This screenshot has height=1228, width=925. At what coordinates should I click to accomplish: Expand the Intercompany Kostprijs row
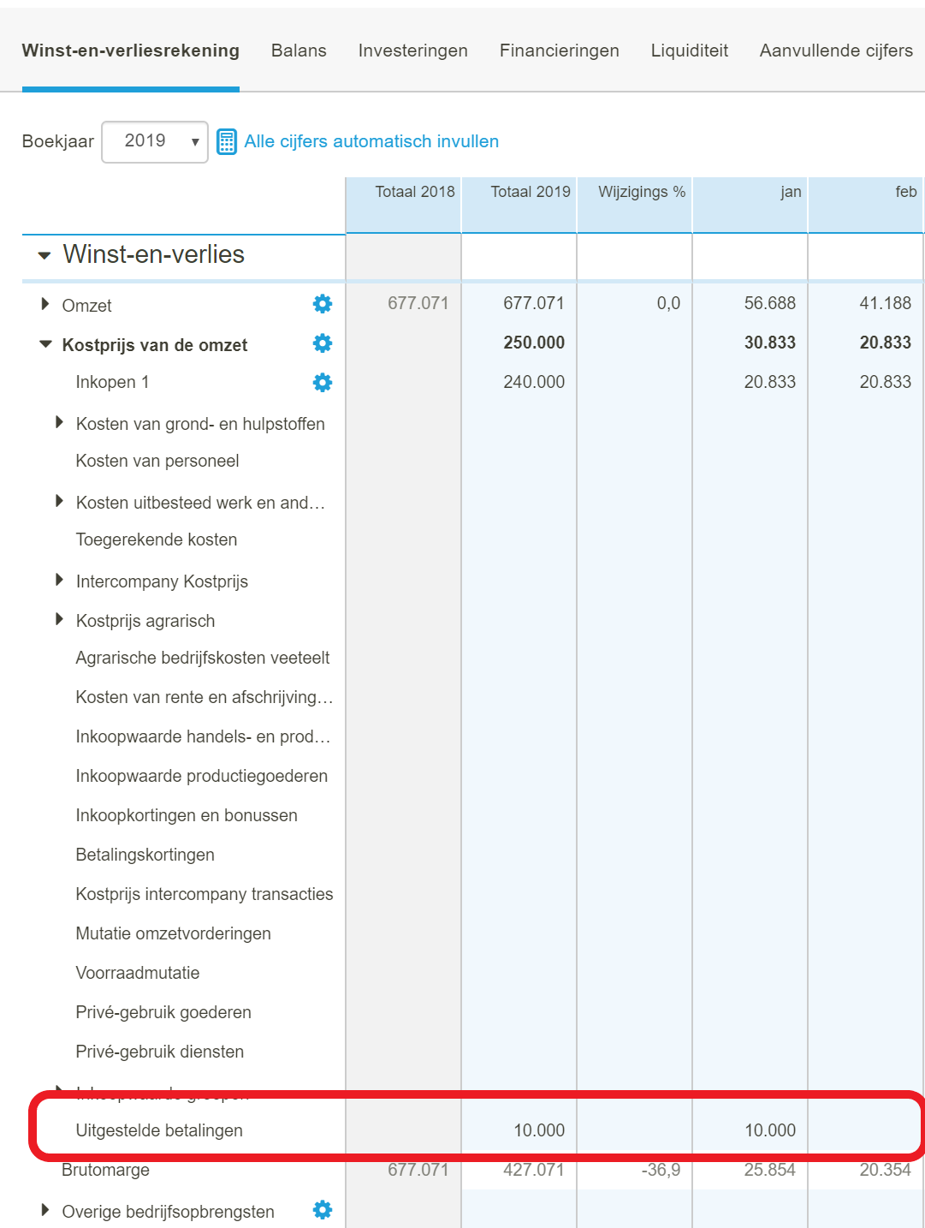59,580
